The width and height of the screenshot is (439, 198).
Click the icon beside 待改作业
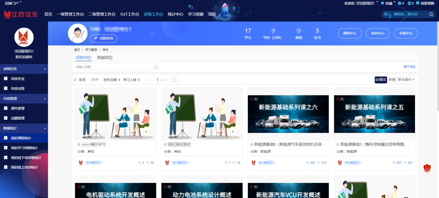(x=6, y=79)
